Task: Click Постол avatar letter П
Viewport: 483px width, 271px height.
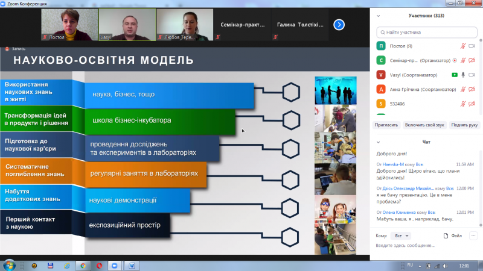Action: coord(381,46)
